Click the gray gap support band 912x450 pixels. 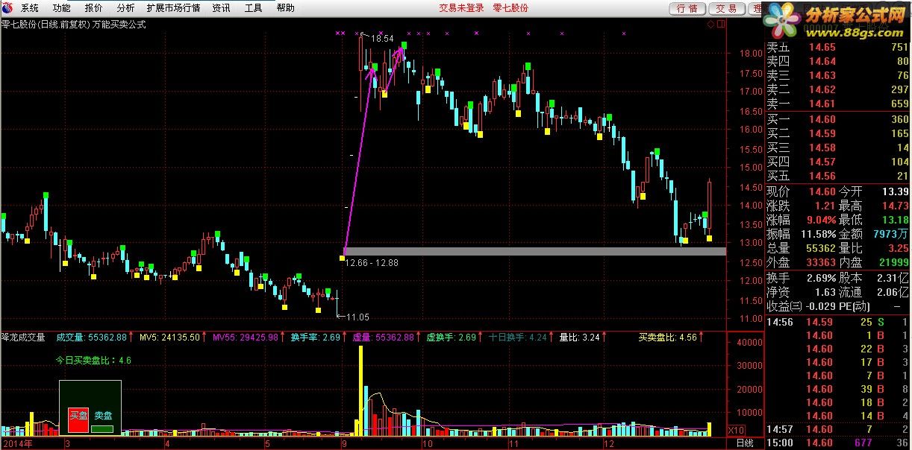pos(534,252)
